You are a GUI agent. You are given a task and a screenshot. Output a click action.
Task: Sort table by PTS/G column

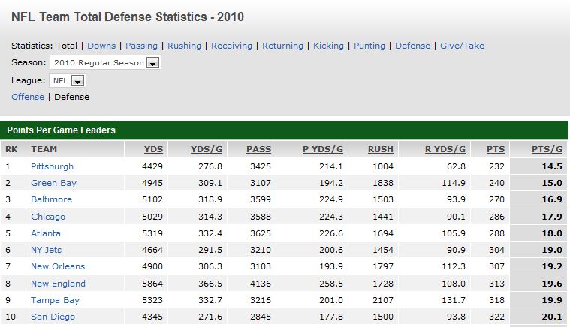[x=547, y=149]
